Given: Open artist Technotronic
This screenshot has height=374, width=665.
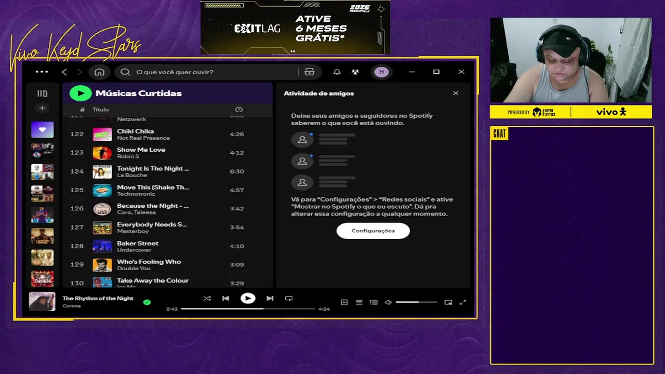Looking at the screenshot, I should 136,194.
